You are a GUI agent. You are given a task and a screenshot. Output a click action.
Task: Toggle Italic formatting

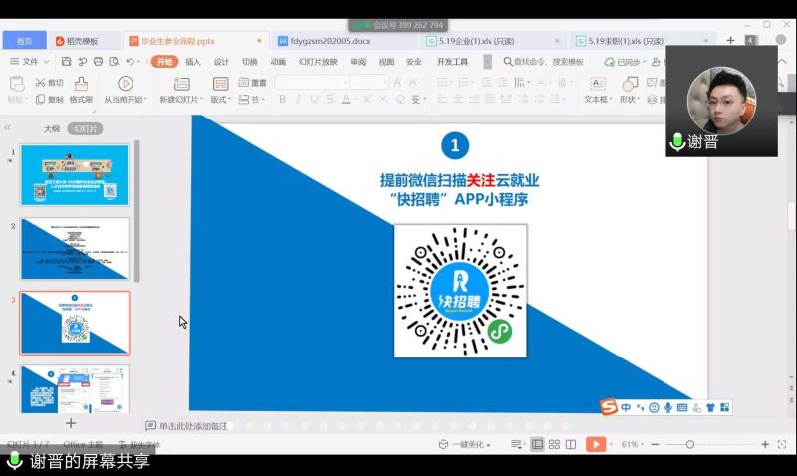[298, 99]
